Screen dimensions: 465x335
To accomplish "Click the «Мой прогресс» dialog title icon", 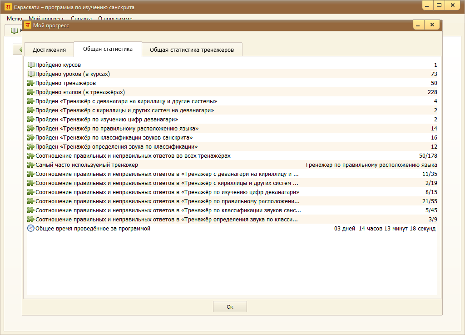I will [28, 25].
